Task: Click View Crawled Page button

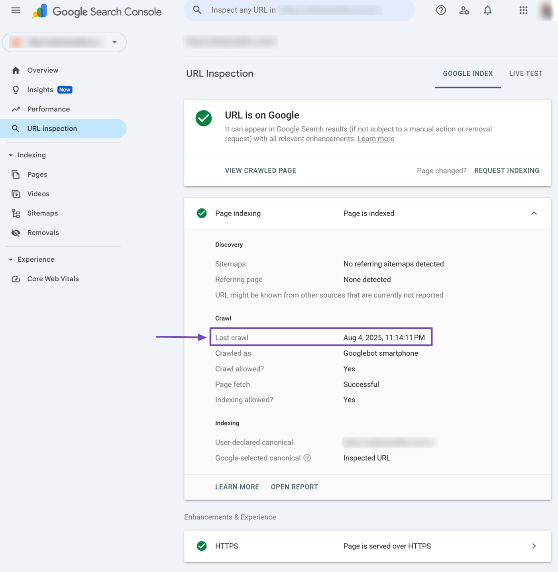Action: 260,170
